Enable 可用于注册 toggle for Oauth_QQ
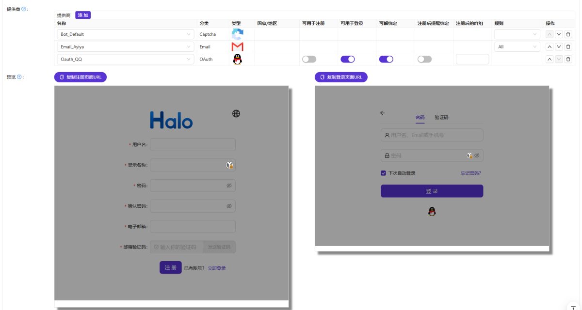Image resolution: width=582 pixels, height=310 pixels. point(309,59)
